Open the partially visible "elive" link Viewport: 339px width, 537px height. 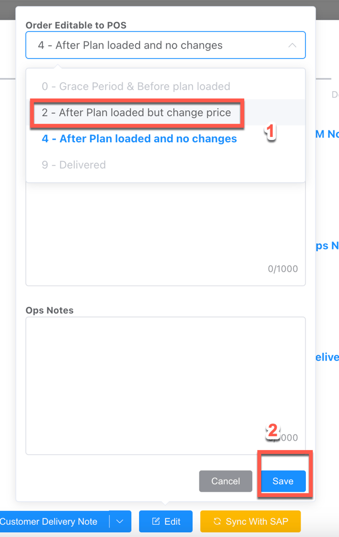coord(327,357)
